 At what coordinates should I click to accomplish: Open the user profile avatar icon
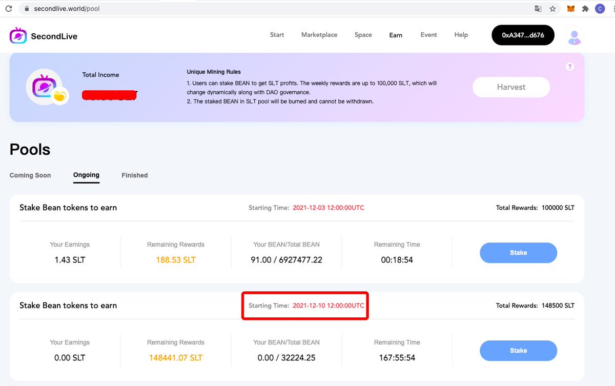pos(574,36)
